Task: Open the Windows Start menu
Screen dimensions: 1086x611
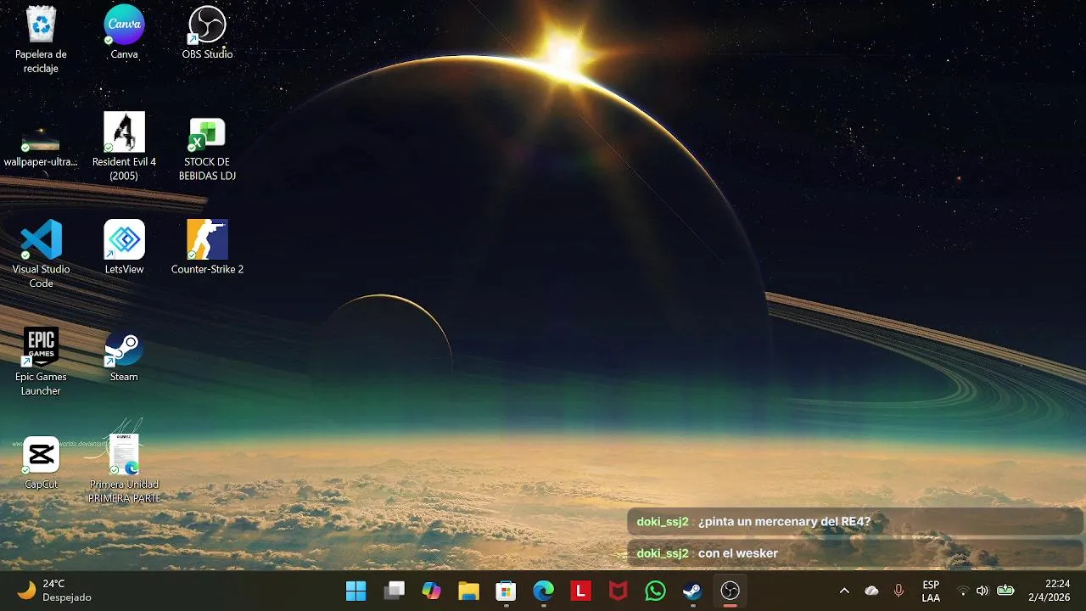Action: (356, 591)
